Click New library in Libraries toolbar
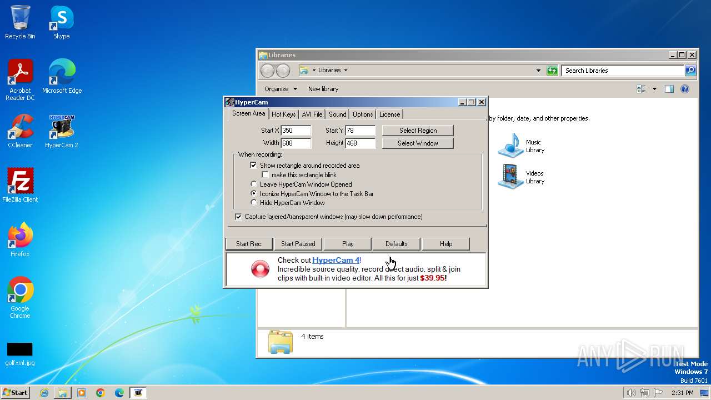 coord(323,89)
